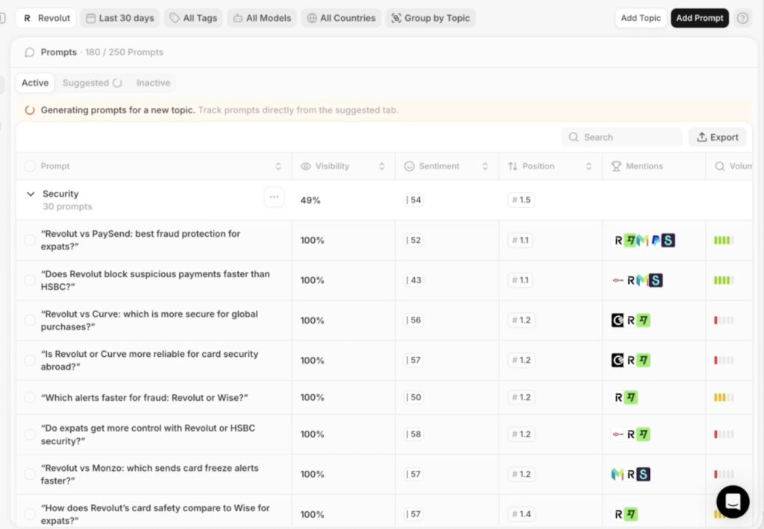Click the Position sort arrows icon
The image size is (764, 529).
[x=513, y=166]
